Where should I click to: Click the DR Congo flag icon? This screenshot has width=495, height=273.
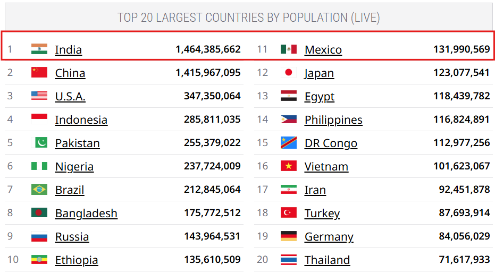click(x=289, y=143)
